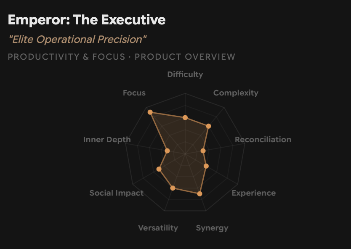Click the Inner Depth axis label
The height and width of the screenshot is (249, 351).
pyautogui.click(x=107, y=140)
